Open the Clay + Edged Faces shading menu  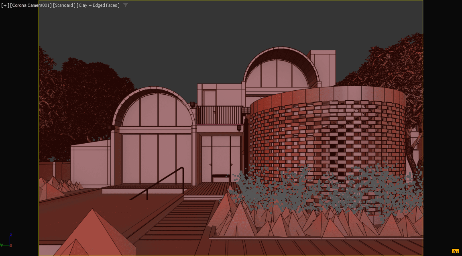tap(98, 5)
